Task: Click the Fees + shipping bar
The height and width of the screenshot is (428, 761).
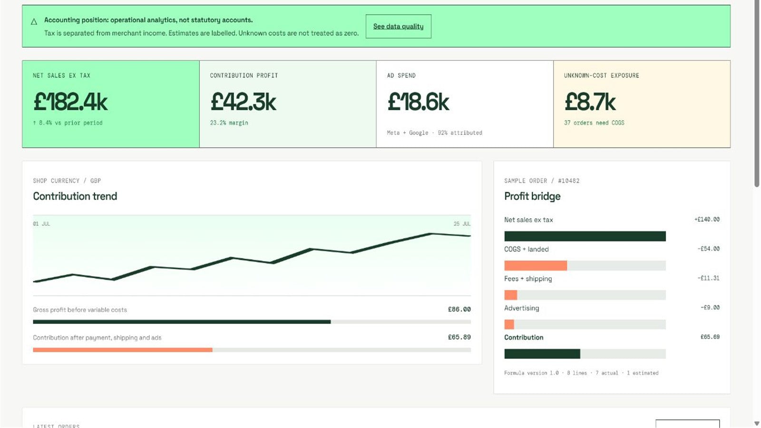Action: [x=585, y=295]
